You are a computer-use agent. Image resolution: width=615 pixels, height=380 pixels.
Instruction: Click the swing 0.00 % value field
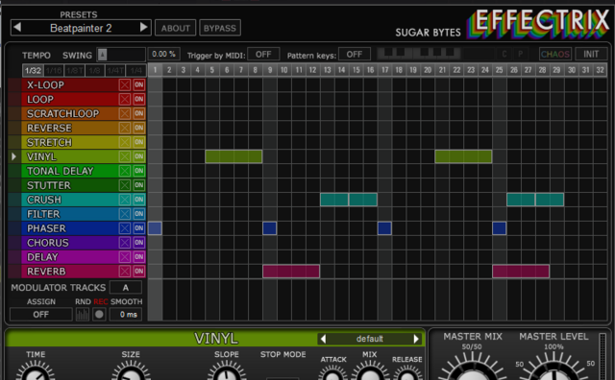click(164, 54)
